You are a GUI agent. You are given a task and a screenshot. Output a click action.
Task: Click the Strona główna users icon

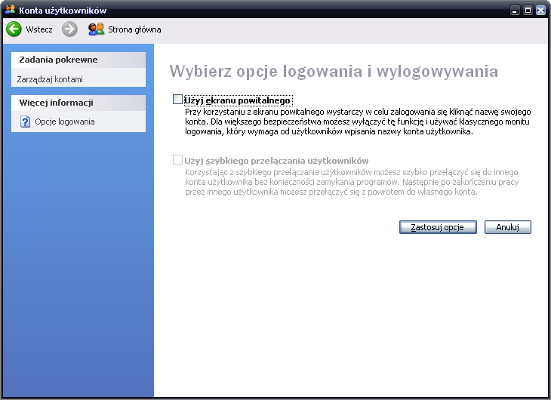click(x=96, y=29)
